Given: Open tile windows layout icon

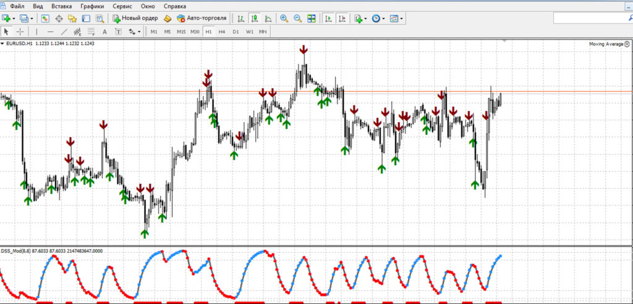Looking at the screenshot, I should coord(311,18).
